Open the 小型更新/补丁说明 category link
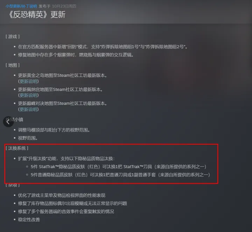The width and height of the screenshot is (252, 232). pyautogui.click(x=21, y=6)
